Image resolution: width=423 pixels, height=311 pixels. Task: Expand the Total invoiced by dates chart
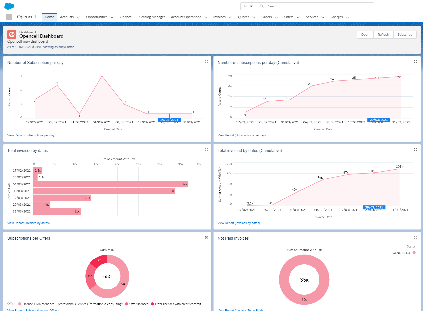206,150
